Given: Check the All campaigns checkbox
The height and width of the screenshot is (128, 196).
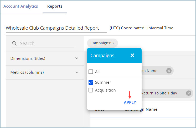Looking at the screenshot, I should click(91, 72).
